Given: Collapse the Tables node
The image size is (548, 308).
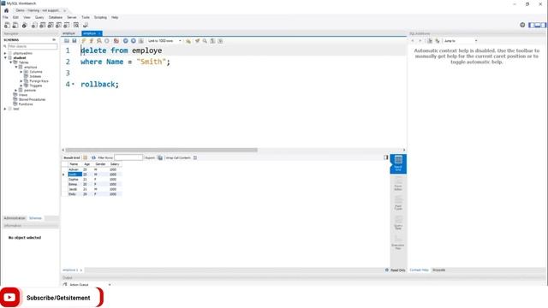Looking at the screenshot, I should (x=11, y=62).
